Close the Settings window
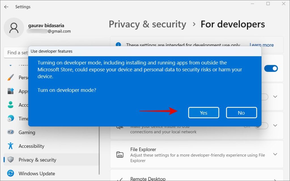Image resolution: width=290 pixels, height=181 pixels. 283,3
